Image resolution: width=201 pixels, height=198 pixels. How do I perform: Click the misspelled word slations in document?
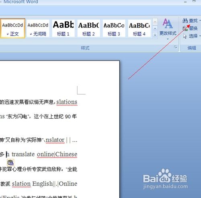pos(67,102)
